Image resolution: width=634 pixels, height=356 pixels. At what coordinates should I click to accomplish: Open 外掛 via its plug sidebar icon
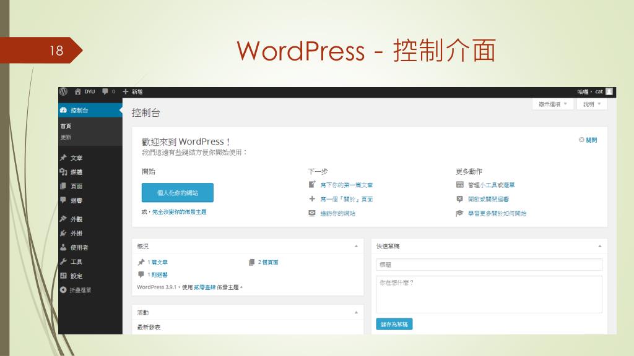63,233
